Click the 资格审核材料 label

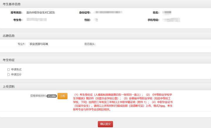coord(38,96)
